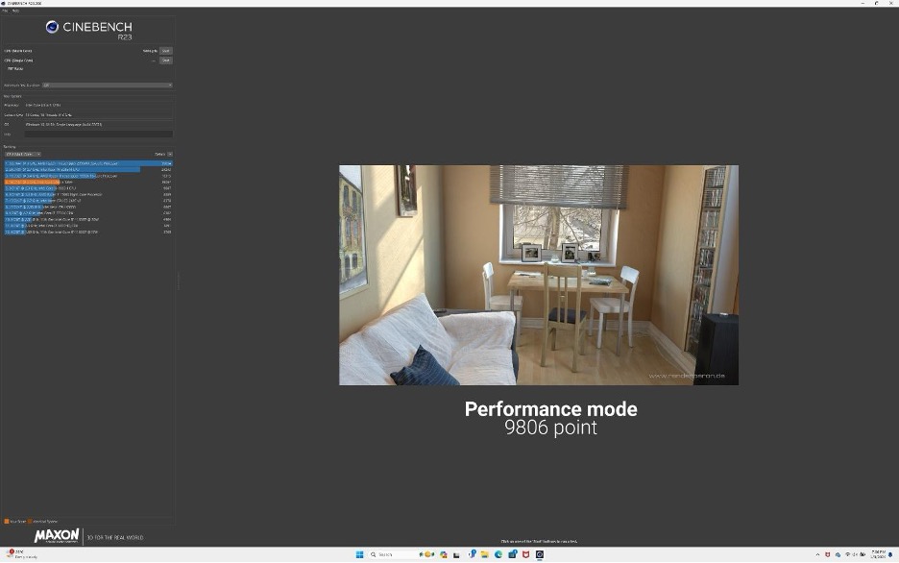899x563 pixels.
Task: Open the Minimum Test Duration dropdown
Action: tap(107, 86)
